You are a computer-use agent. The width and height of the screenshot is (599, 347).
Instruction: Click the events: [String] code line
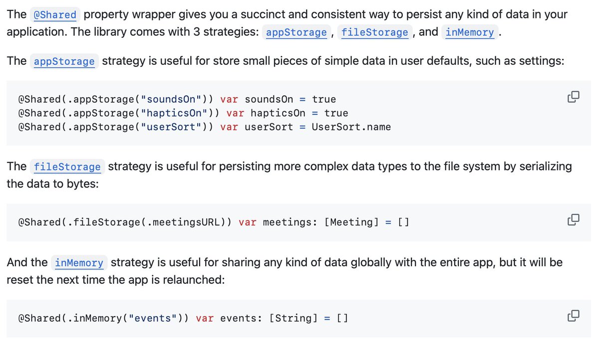tap(183, 318)
